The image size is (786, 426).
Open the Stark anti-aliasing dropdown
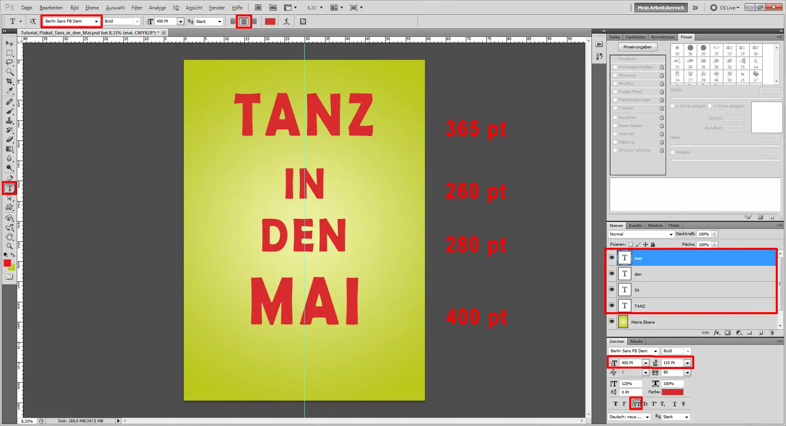tap(219, 21)
